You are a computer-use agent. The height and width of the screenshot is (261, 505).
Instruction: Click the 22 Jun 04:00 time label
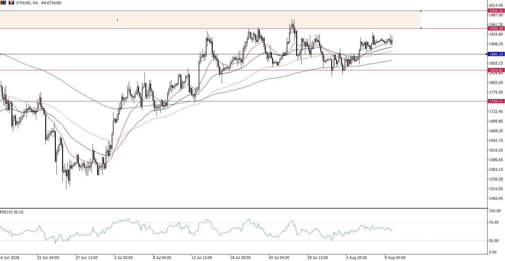coord(48,258)
